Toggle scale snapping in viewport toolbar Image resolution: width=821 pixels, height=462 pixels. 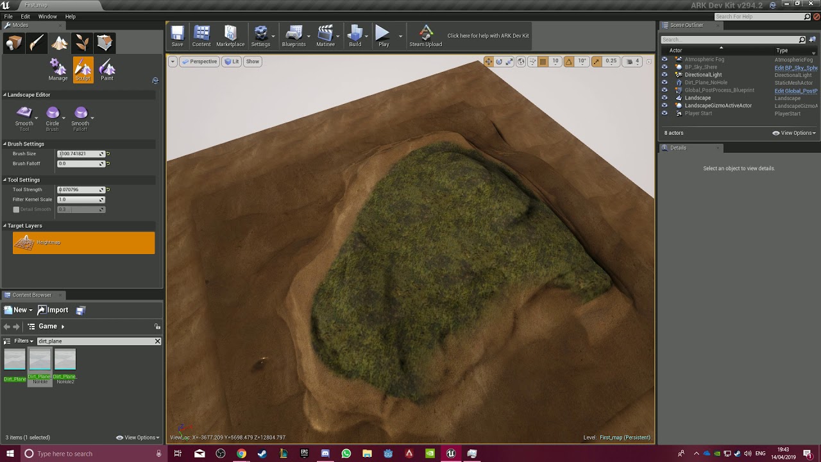point(597,62)
